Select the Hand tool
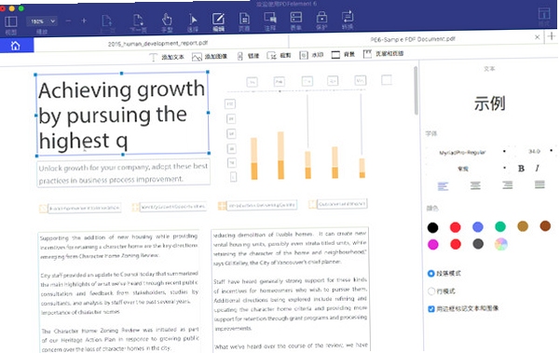Image resolution: width=560 pixels, height=353 pixels. coord(167,23)
